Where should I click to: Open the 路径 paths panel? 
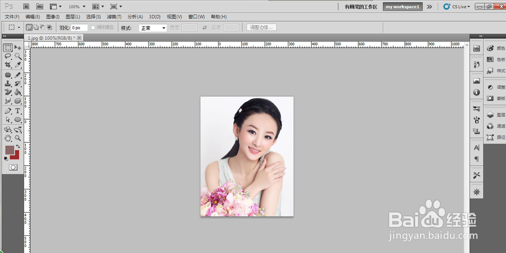[495, 137]
